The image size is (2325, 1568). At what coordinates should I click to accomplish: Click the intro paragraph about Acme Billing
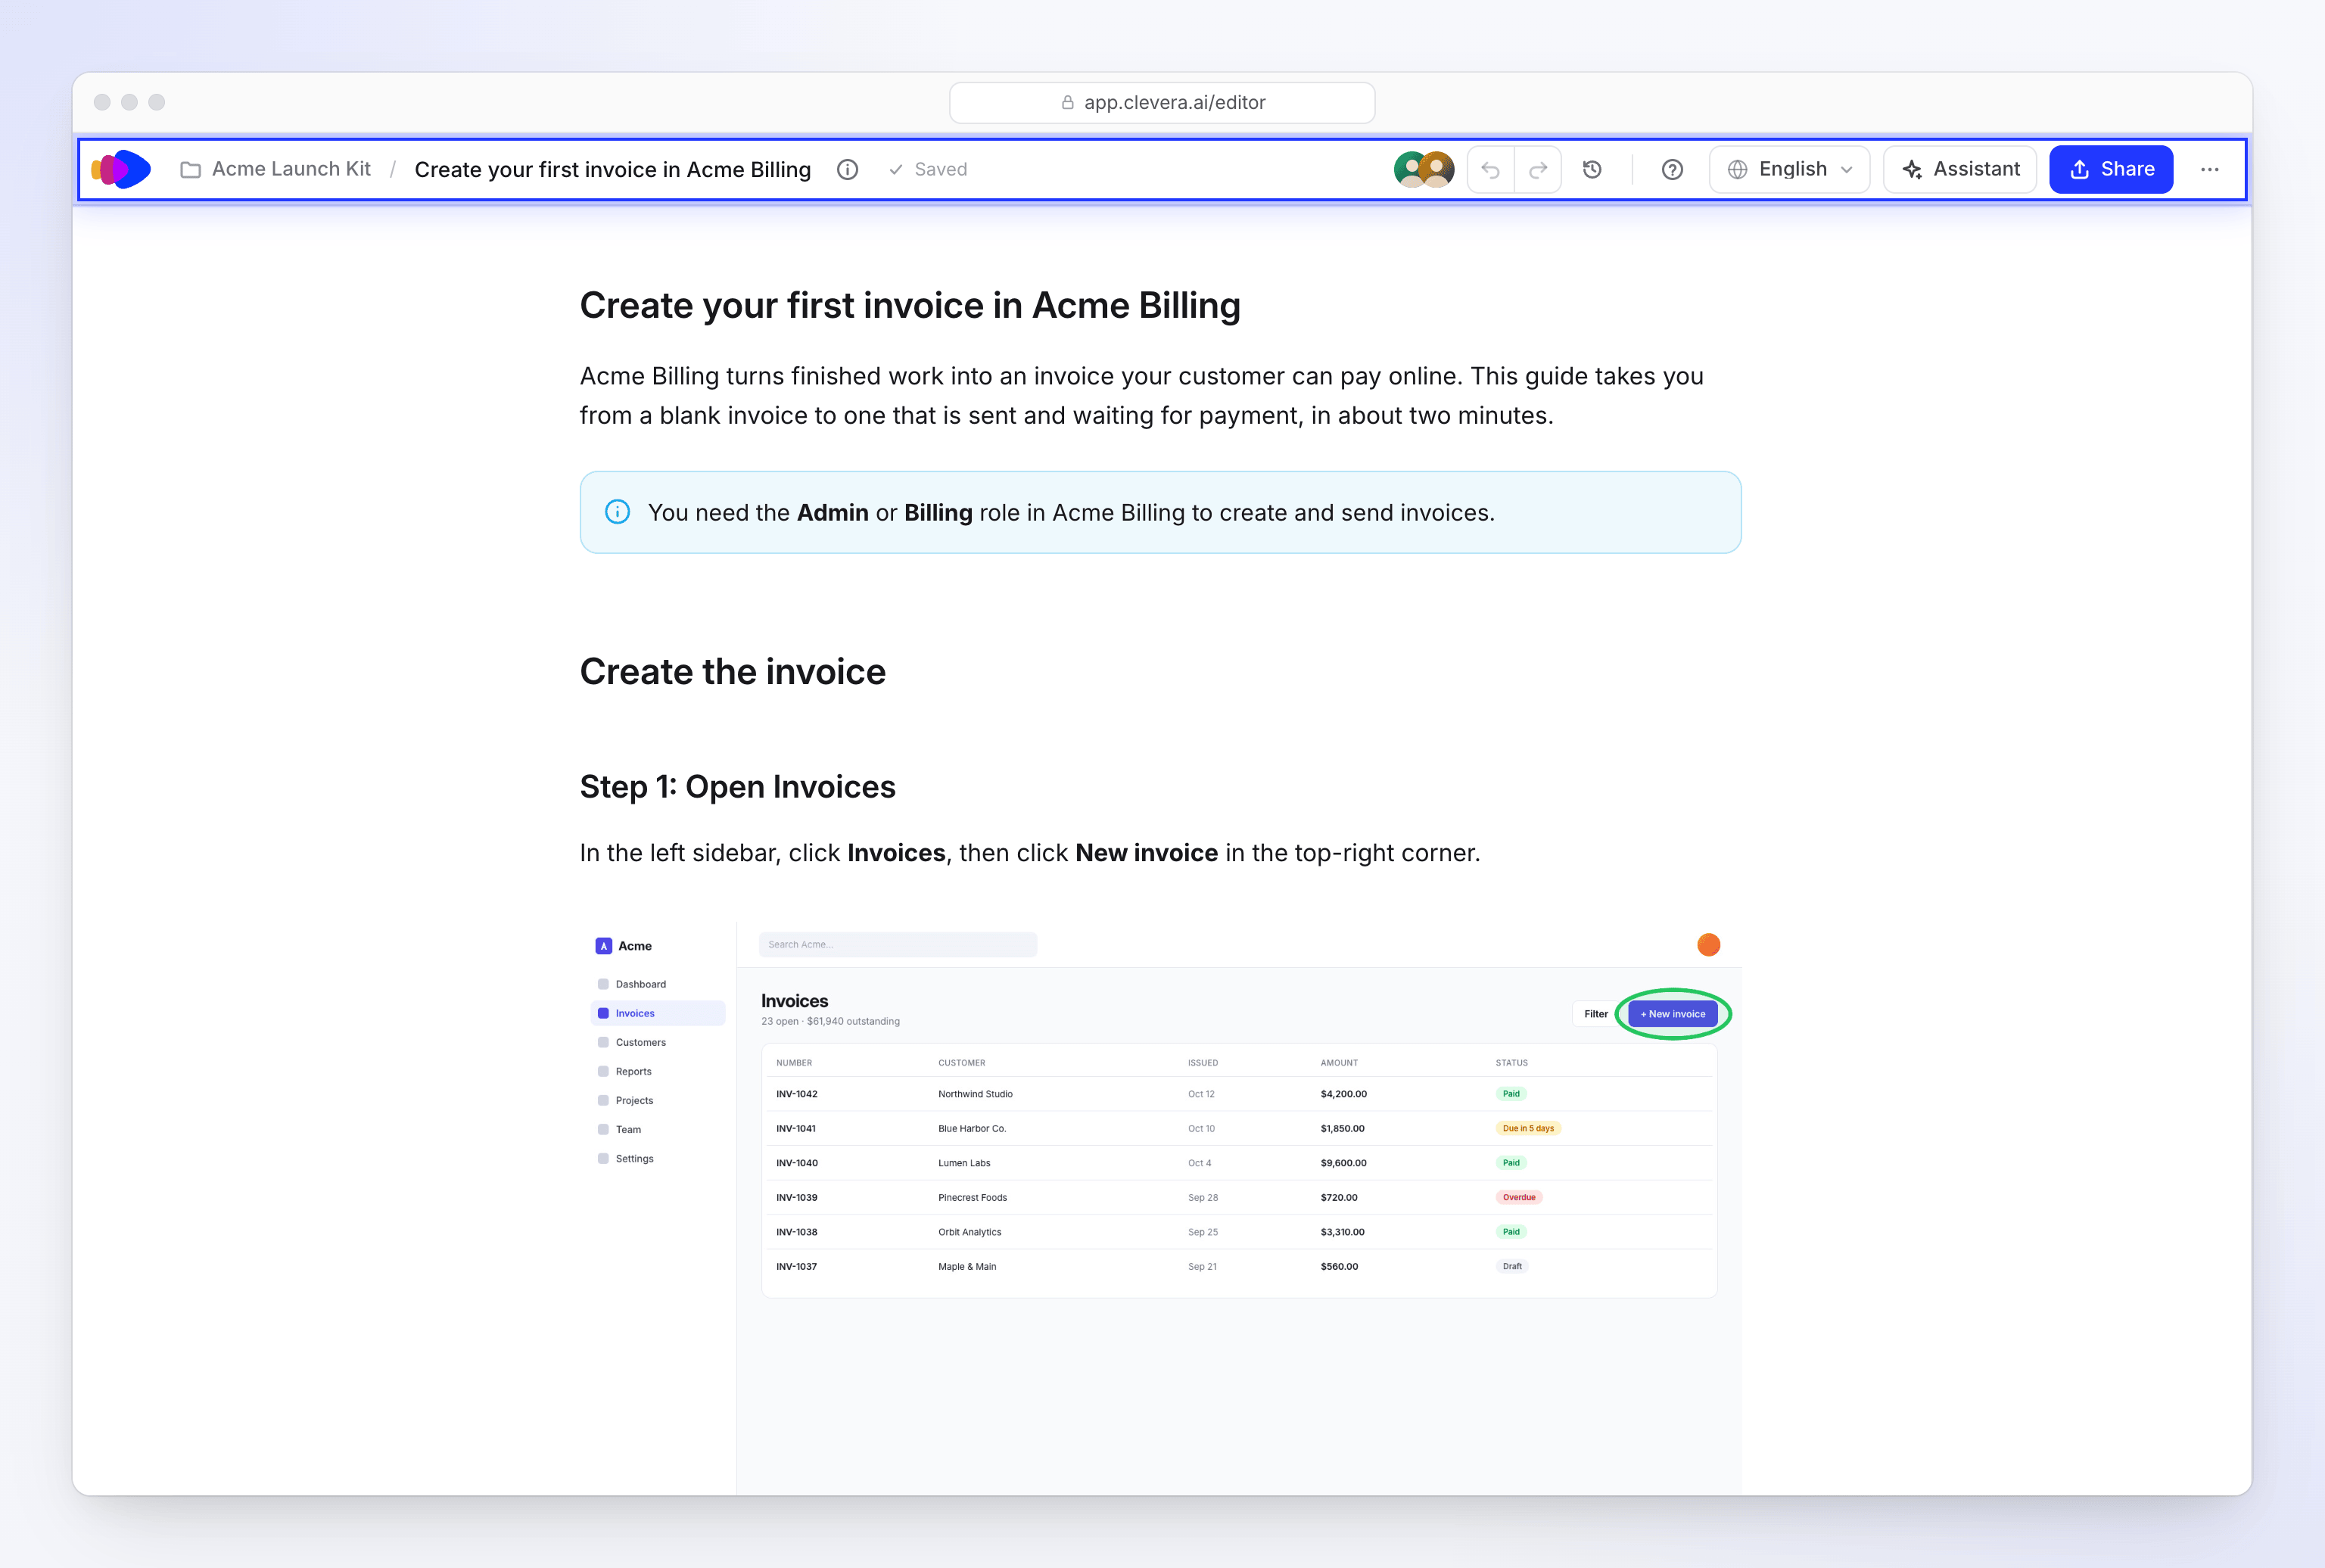tap(1142, 395)
